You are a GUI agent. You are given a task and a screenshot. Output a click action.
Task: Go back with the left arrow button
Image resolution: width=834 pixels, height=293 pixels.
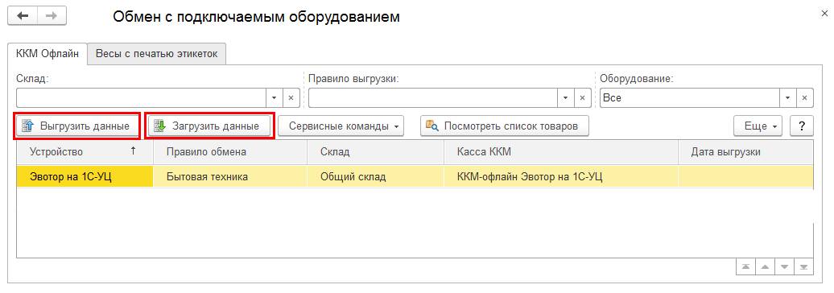coord(23,16)
